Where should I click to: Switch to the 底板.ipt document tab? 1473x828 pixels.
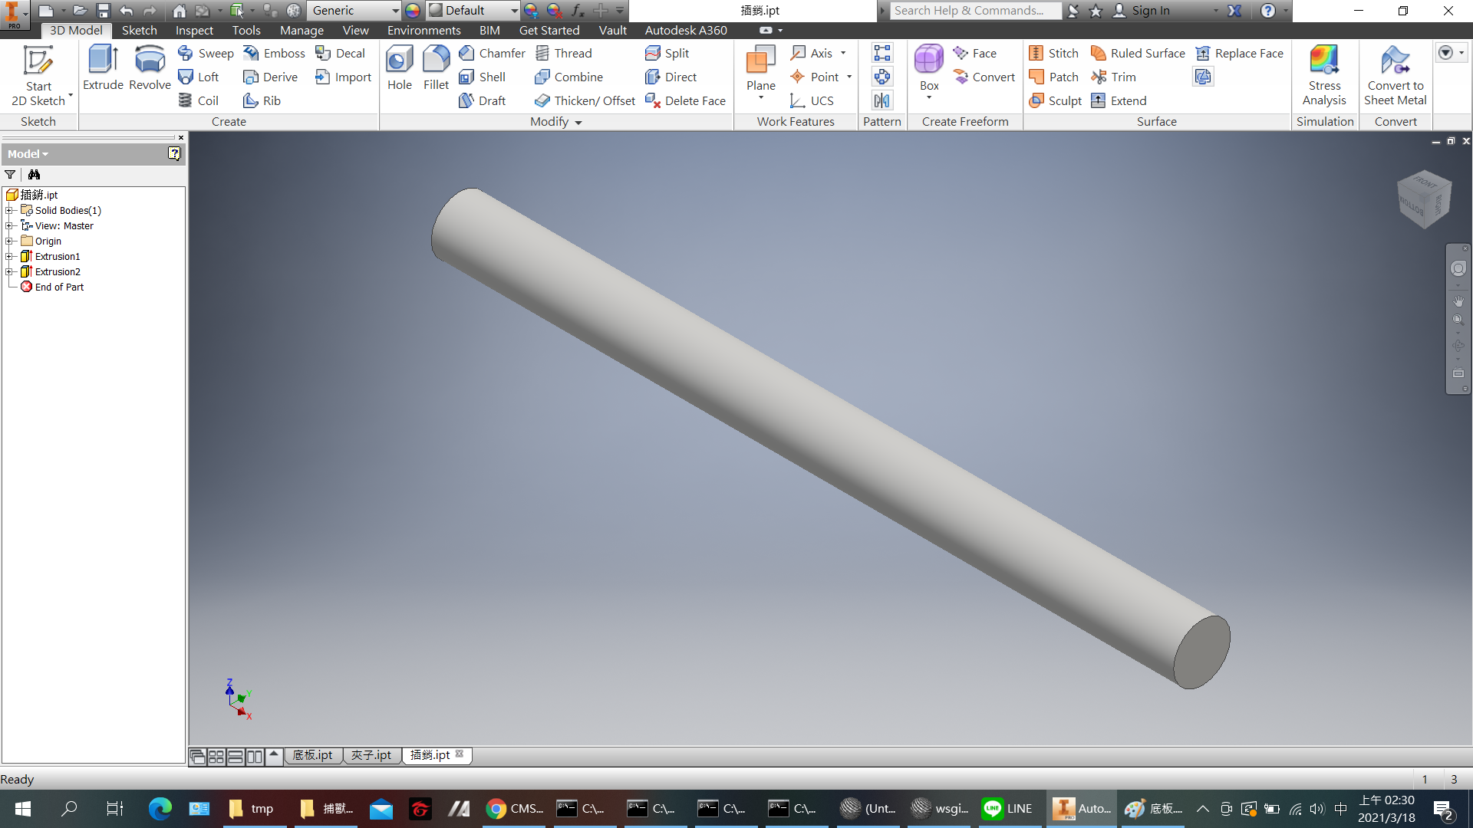coord(313,755)
